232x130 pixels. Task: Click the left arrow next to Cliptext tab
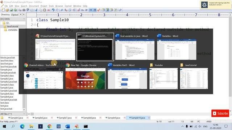(x=21, y=14)
